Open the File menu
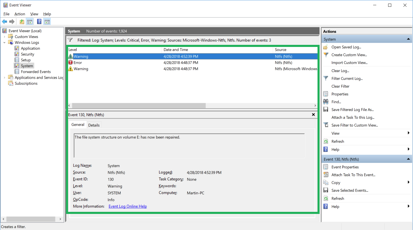The image size is (413, 230). pyautogui.click(x=6, y=14)
